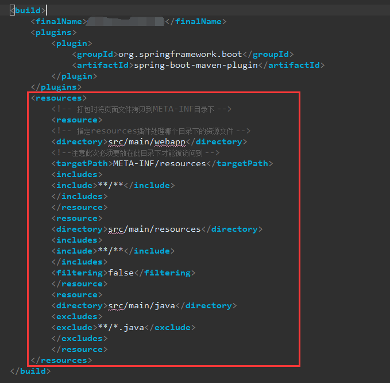Click the comment starting with 指定resources插件
Viewport: 390px width, 383px height.
coord(150,131)
